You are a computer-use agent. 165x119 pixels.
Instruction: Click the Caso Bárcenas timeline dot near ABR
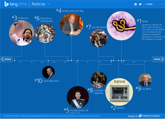48,61
